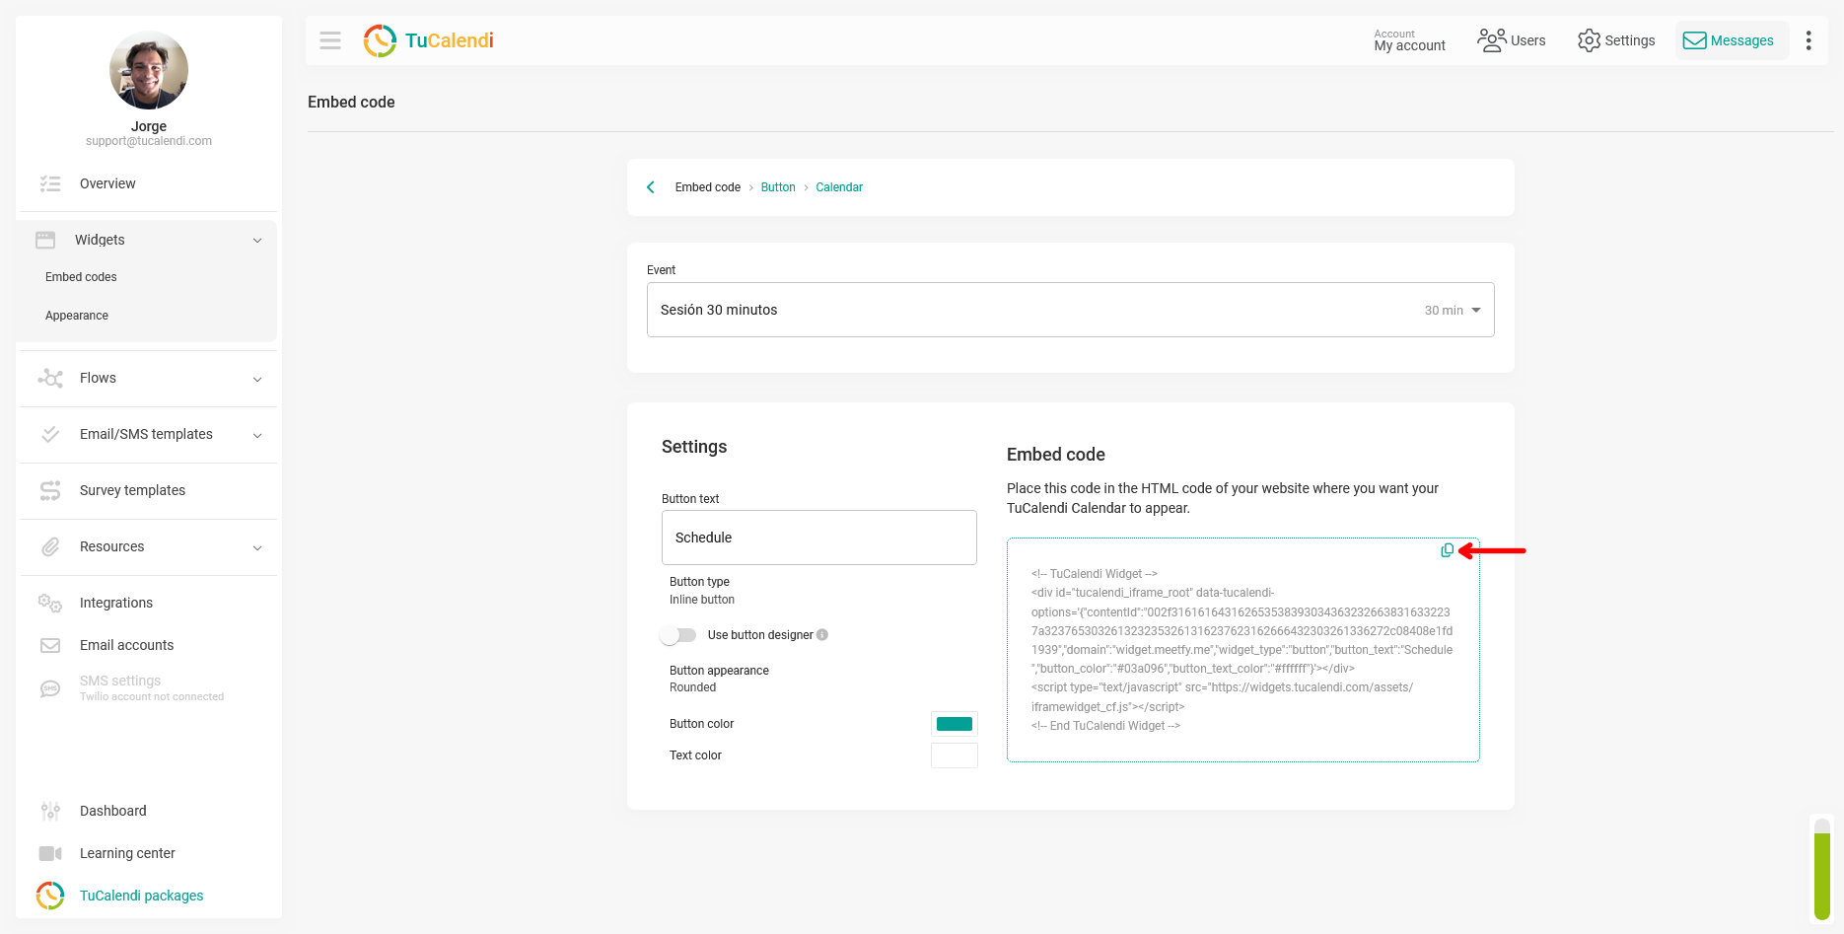Screen dimensions: 1844x934
Task: Expand the Flows section chevron
Action: (x=257, y=379)
